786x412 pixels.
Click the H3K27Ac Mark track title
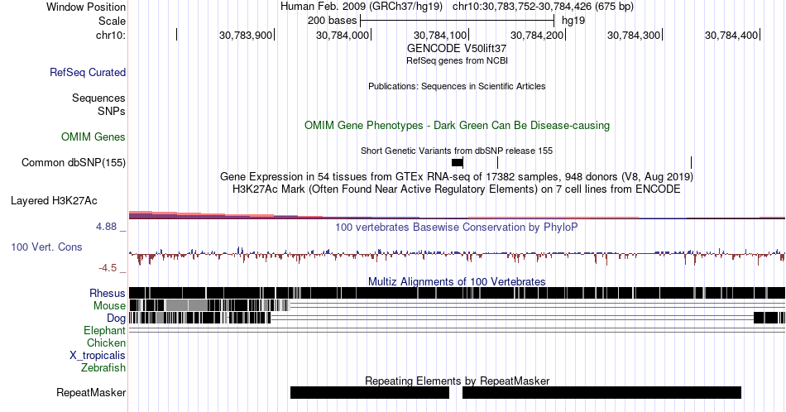click(x=457, y=189)
